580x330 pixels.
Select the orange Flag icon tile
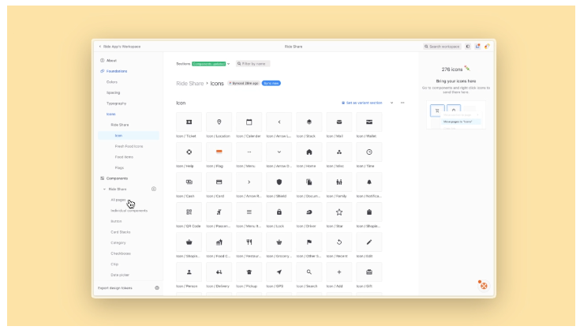click(219, 152)
